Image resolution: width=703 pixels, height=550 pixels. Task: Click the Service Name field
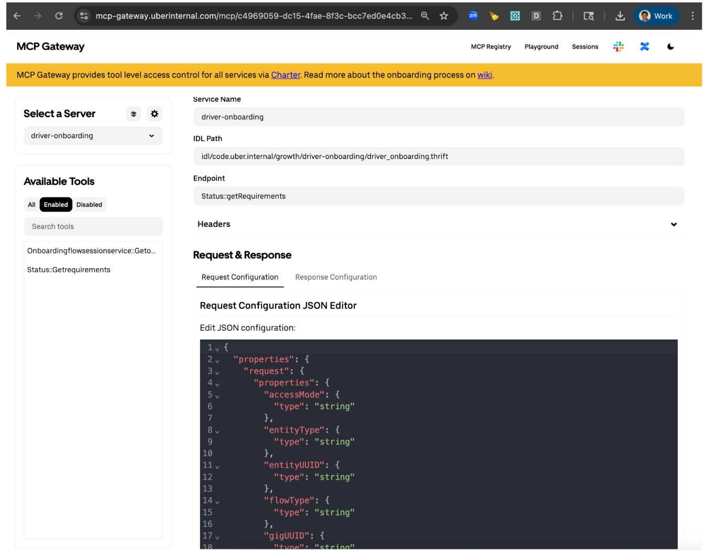(x=438, y=117)
